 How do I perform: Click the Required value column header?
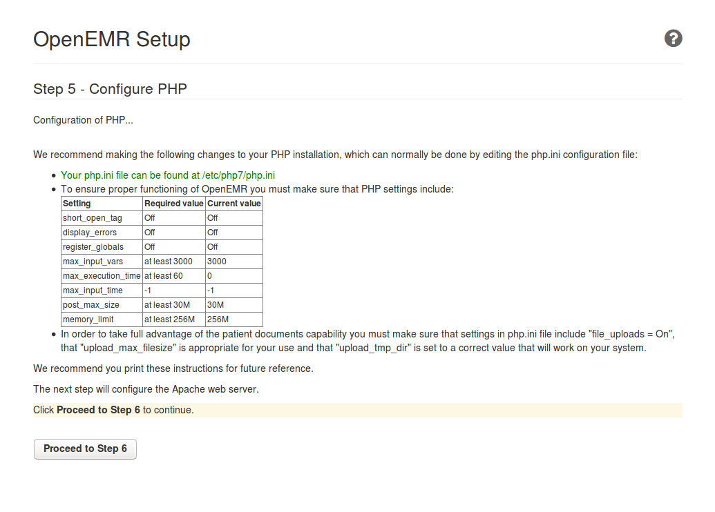(173, 204)
